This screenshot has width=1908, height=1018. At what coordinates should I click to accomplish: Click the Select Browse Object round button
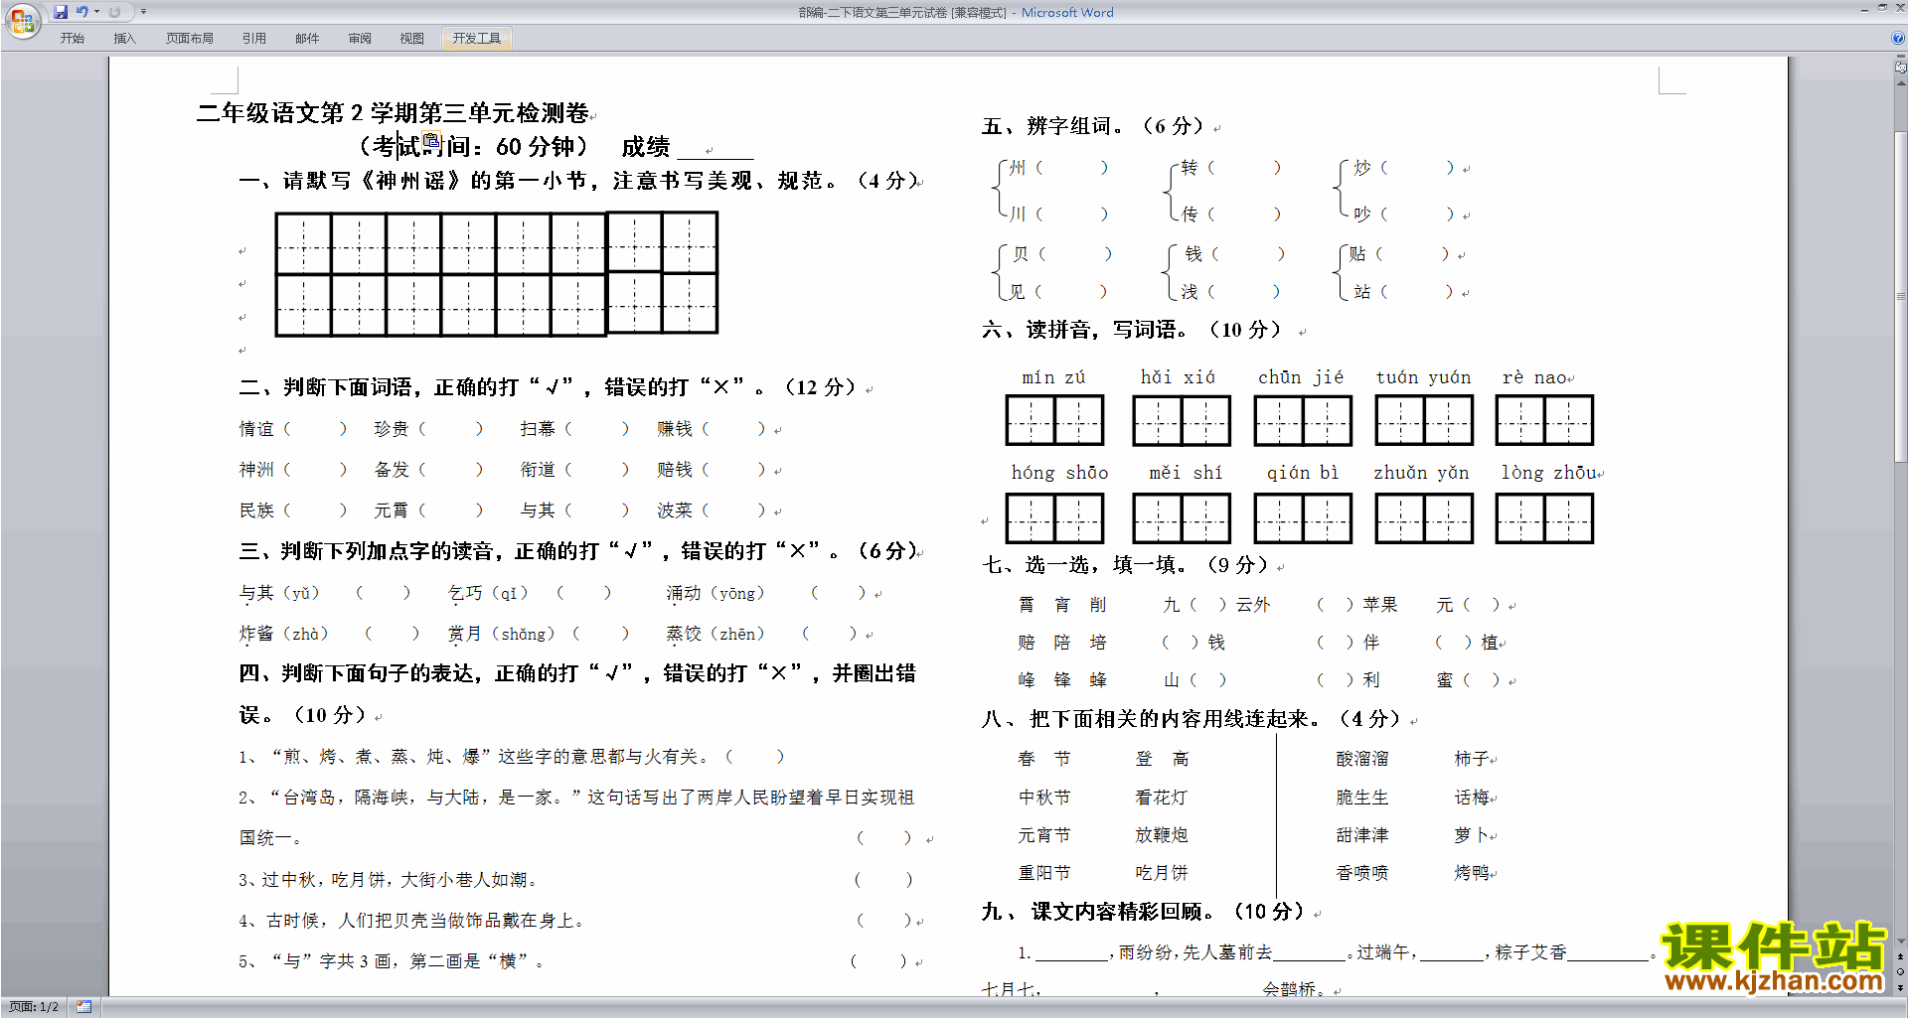point(1901,972)
